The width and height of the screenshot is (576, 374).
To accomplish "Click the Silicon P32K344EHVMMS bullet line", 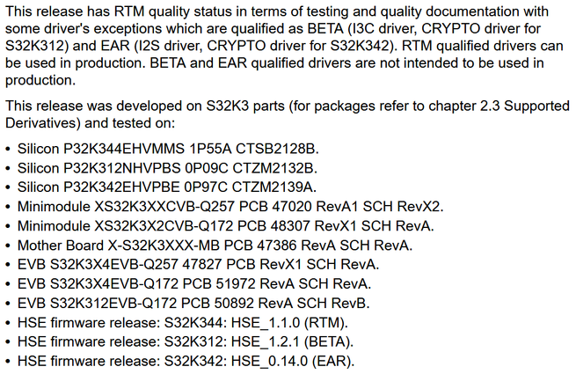I will pyautogui.click(x=167, y=148).
